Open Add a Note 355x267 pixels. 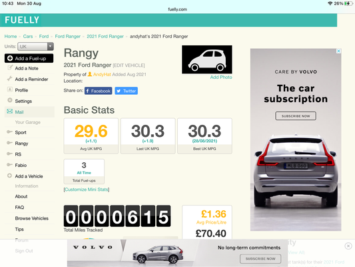27,68
